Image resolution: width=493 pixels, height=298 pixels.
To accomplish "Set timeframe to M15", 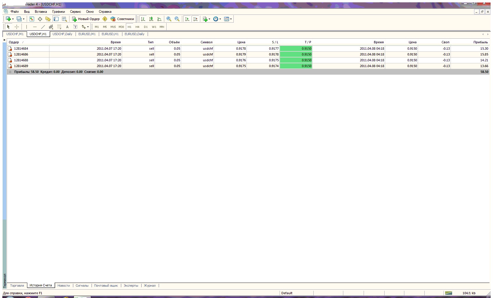I will point(113,27).
